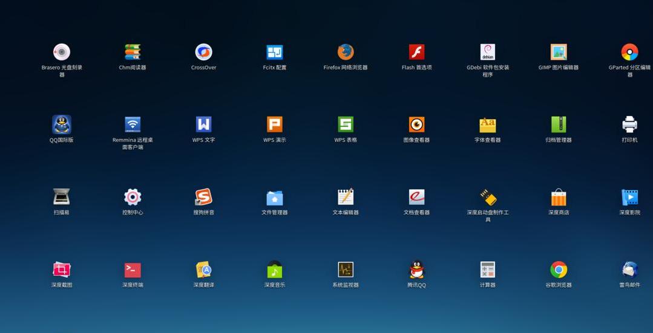Viewport: 653px width, 333px height.
Task: Launch 系统监视器 system monitor
Action: (346, 270)
